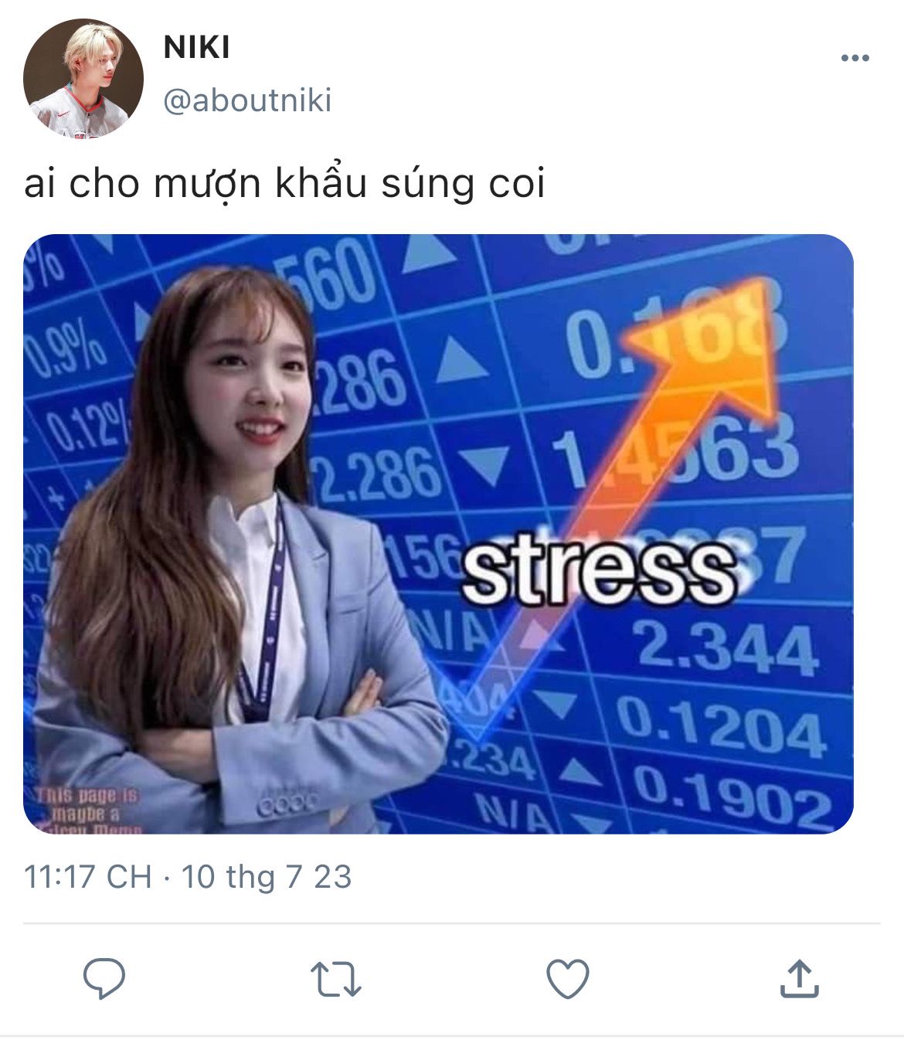Screen dimensions: 904x1050
Task: Select the tweet text 'ai cho mượn khẩu súng coi'
Action: [x=284, y=183]
